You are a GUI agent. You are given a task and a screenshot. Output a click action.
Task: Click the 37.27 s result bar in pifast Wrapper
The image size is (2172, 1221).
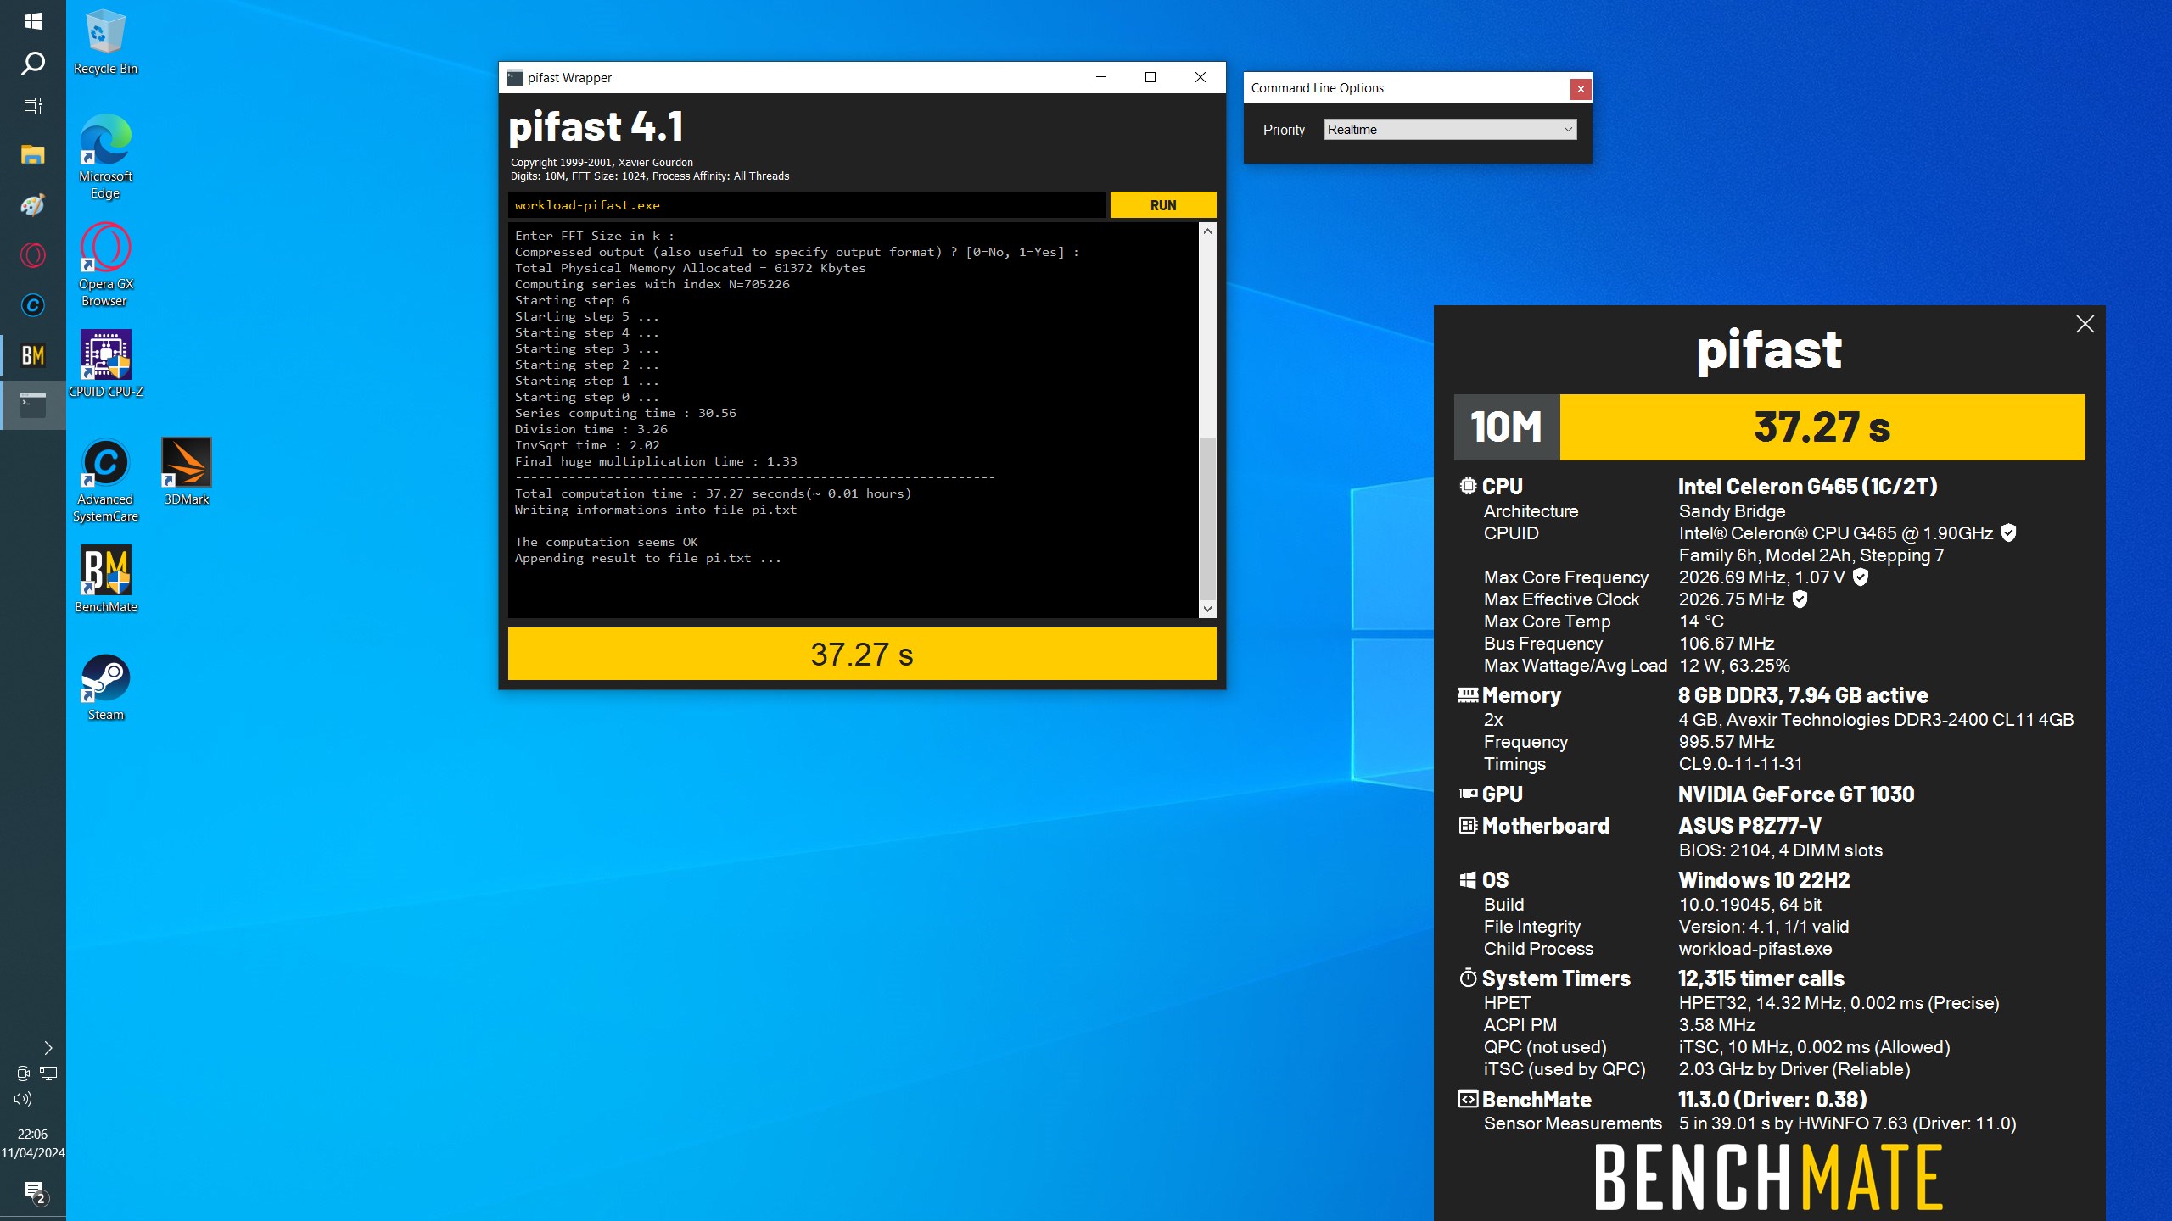[x=862, y=654]
